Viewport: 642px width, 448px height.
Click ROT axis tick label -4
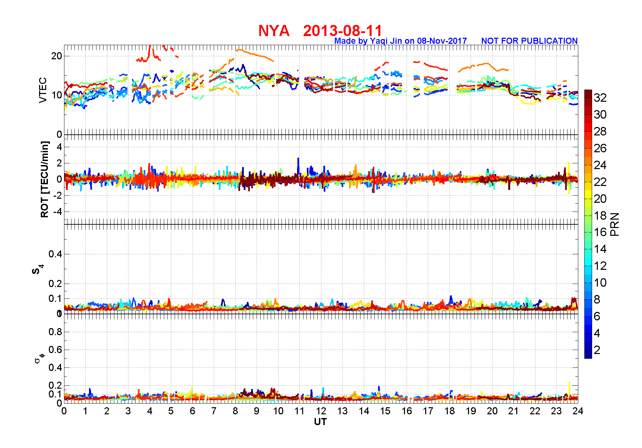pyautogui.click(x=57, y=212)
